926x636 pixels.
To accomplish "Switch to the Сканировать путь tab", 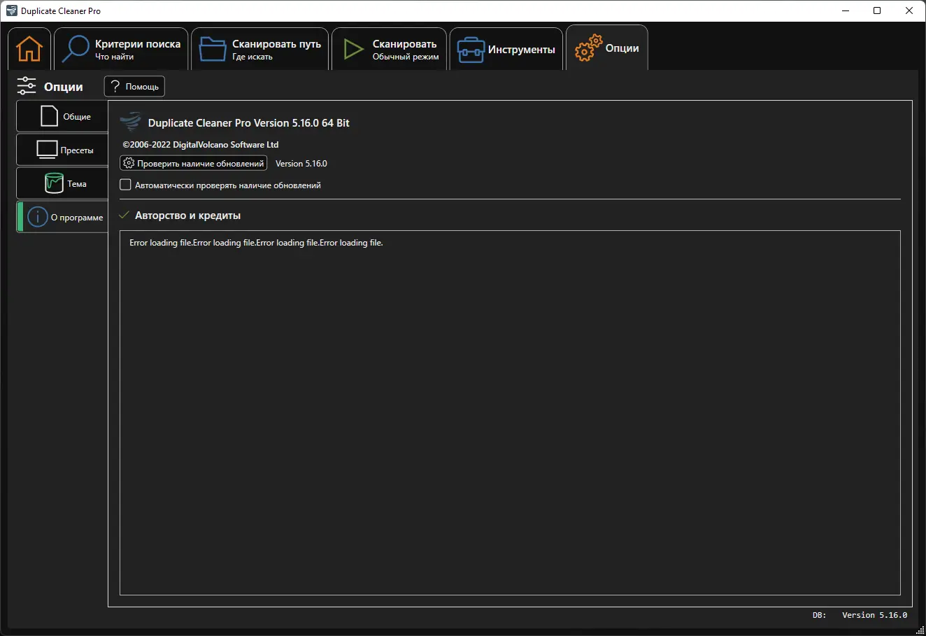I will 260,49.
